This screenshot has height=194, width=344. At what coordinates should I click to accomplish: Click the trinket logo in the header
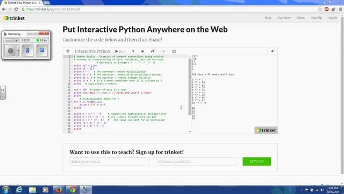tap(14, 18)
